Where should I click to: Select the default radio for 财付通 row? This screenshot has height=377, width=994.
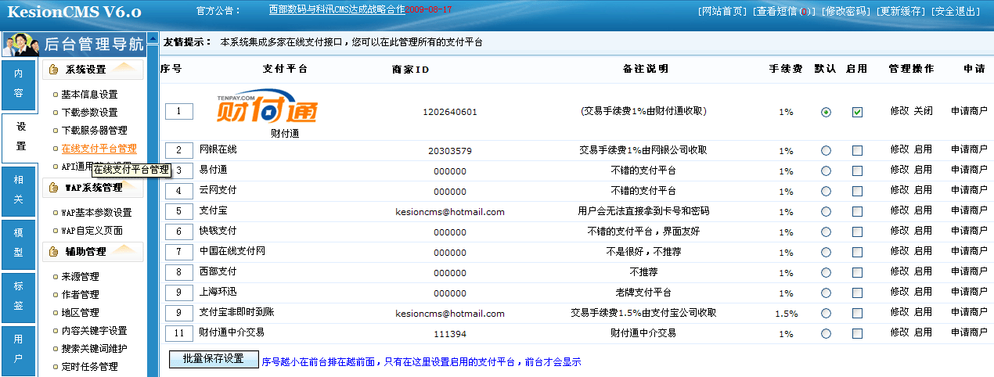click(x=826, y=113)
